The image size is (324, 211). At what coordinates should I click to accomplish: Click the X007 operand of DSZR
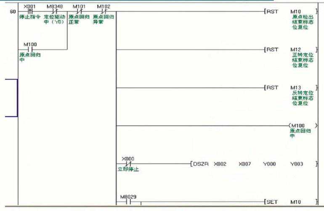pyautogui.click(x=244, y=164)
